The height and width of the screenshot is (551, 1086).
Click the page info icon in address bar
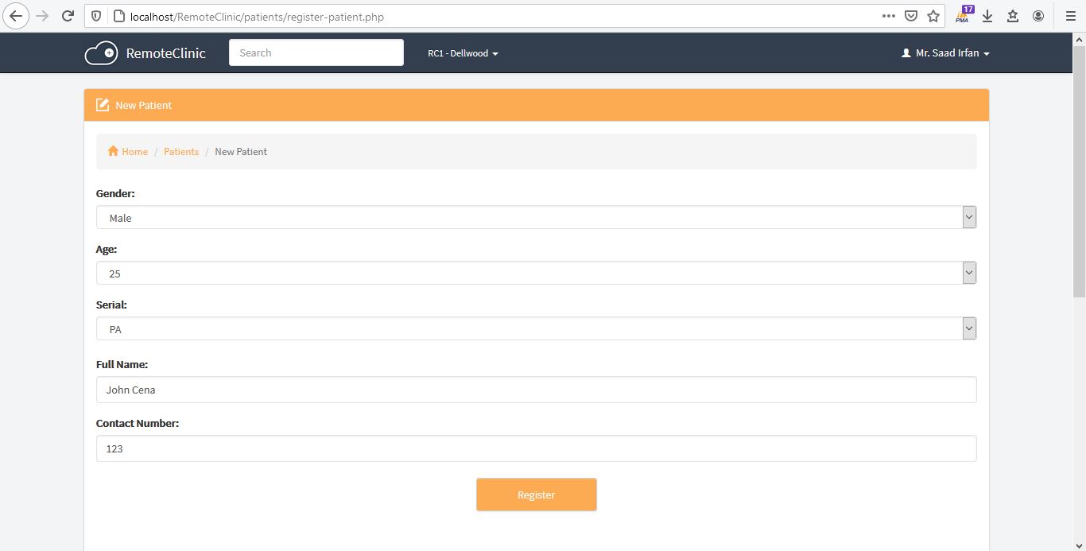coord(118,16)
